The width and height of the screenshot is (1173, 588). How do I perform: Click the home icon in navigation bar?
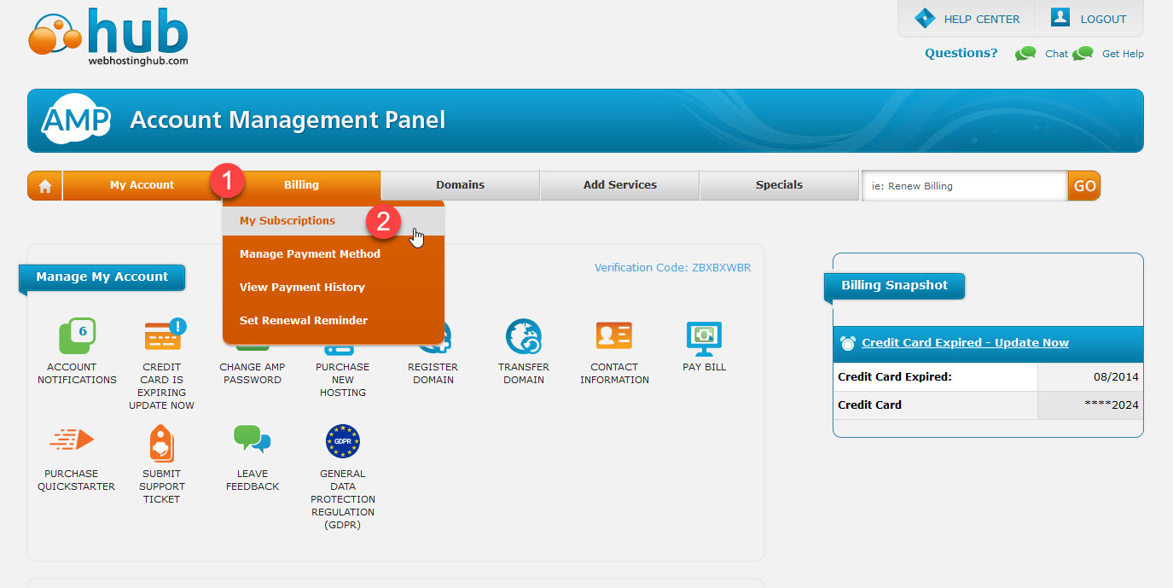[45, 186]
